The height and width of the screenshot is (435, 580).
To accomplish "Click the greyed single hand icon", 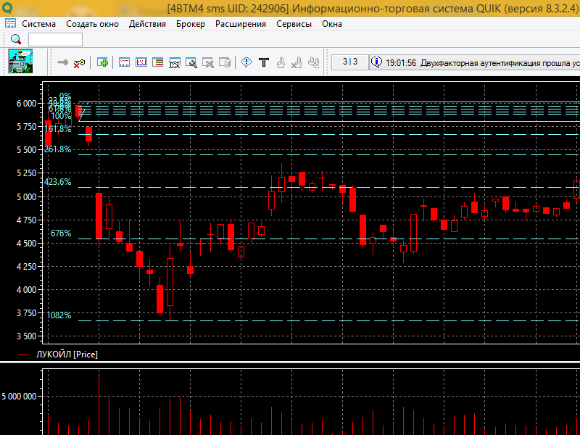I will click(281, 62).
